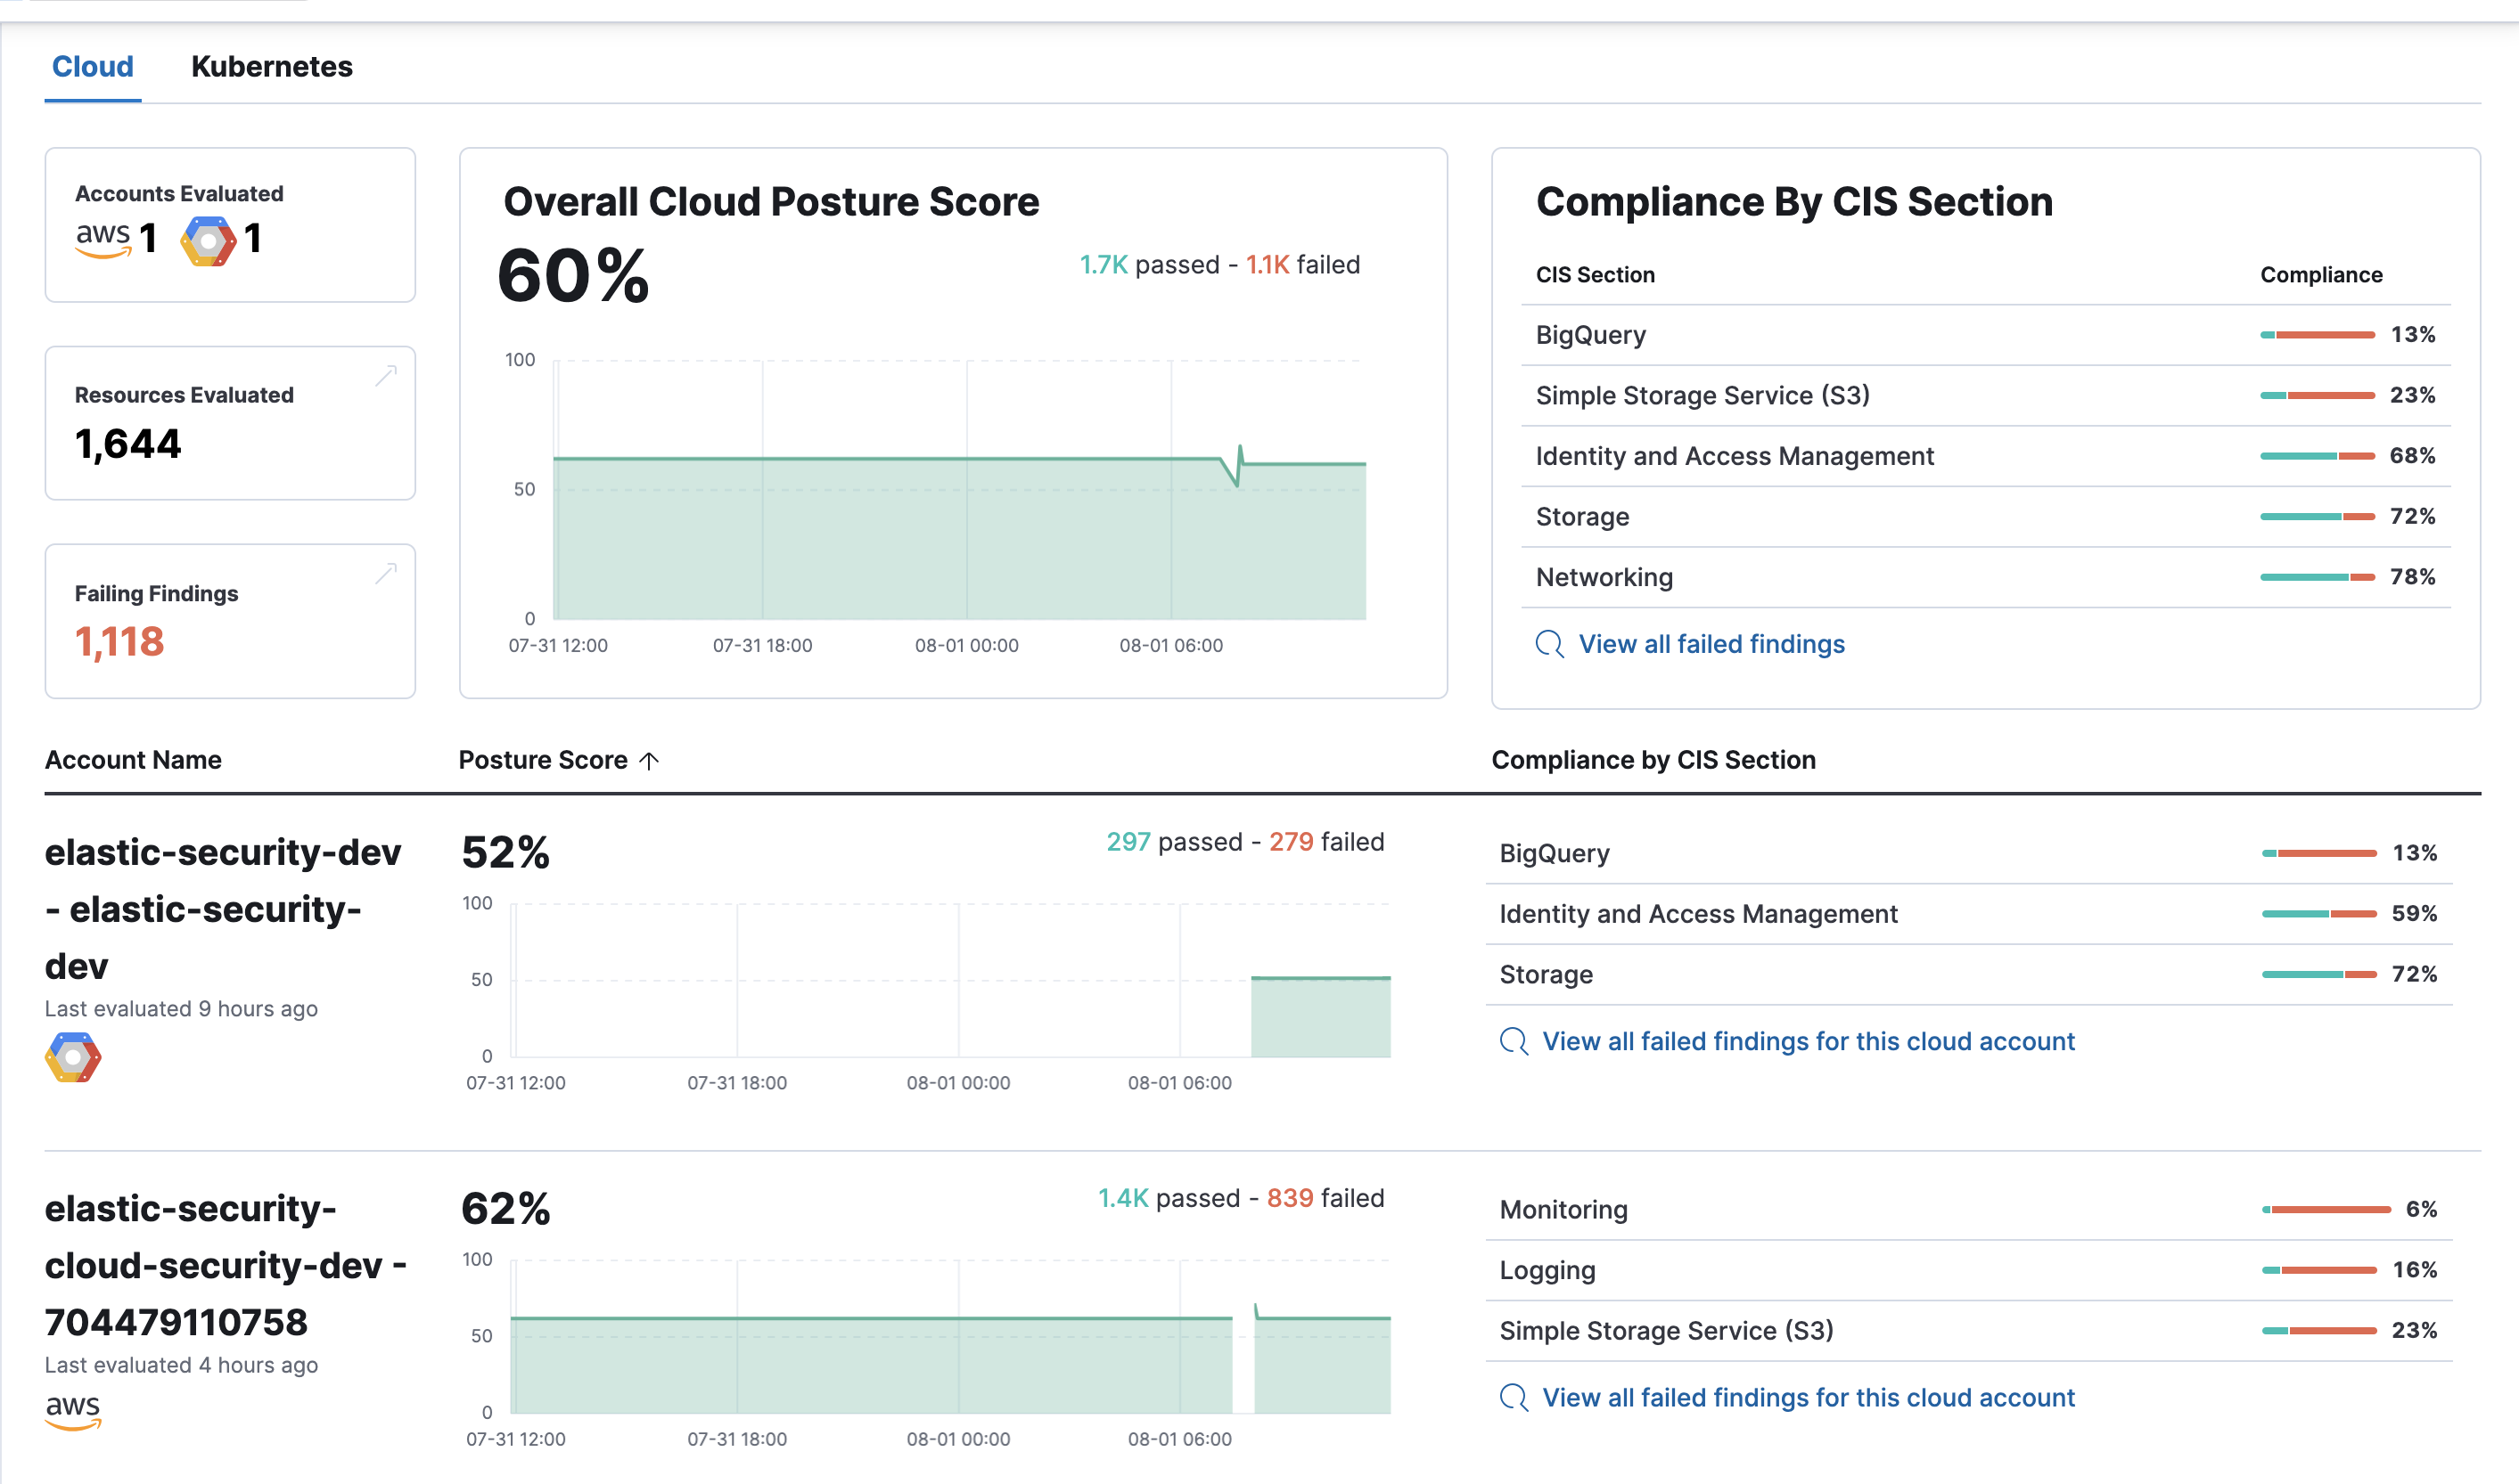Click 279 failed findings count

[x=1291, y=842]
